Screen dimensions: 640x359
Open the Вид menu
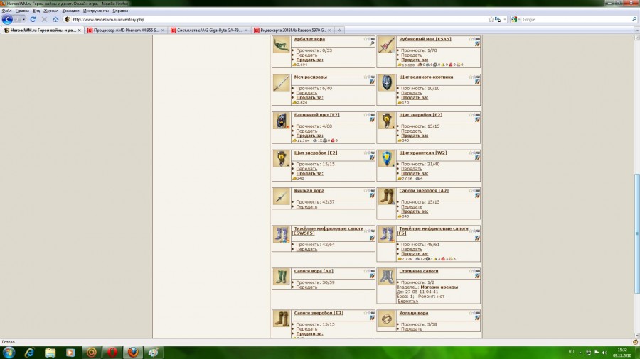pos(36,11)
